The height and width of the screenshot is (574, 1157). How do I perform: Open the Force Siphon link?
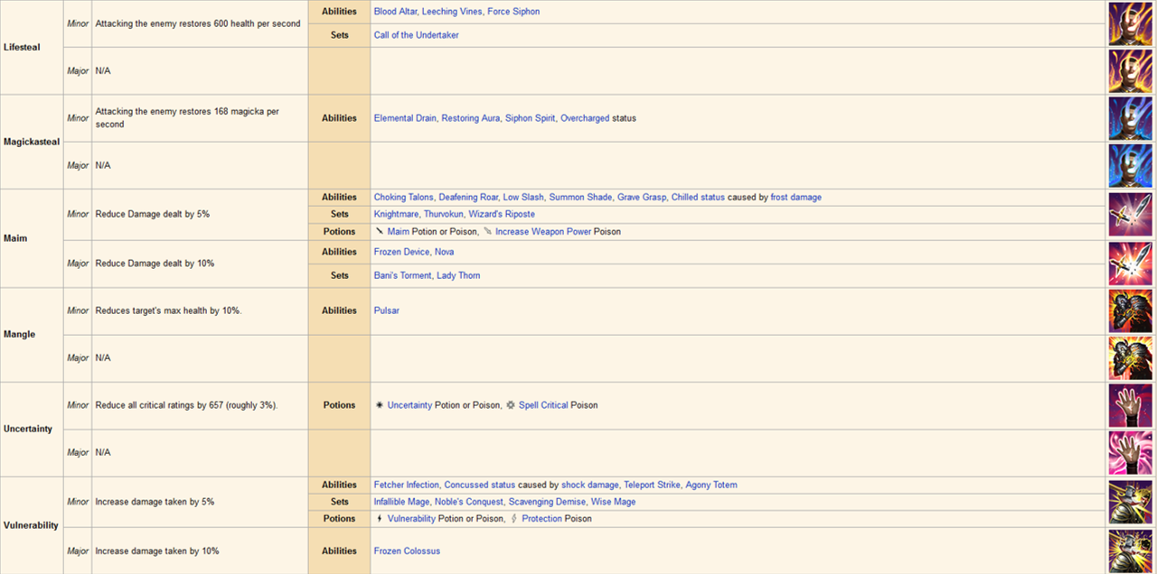point(513,12)
